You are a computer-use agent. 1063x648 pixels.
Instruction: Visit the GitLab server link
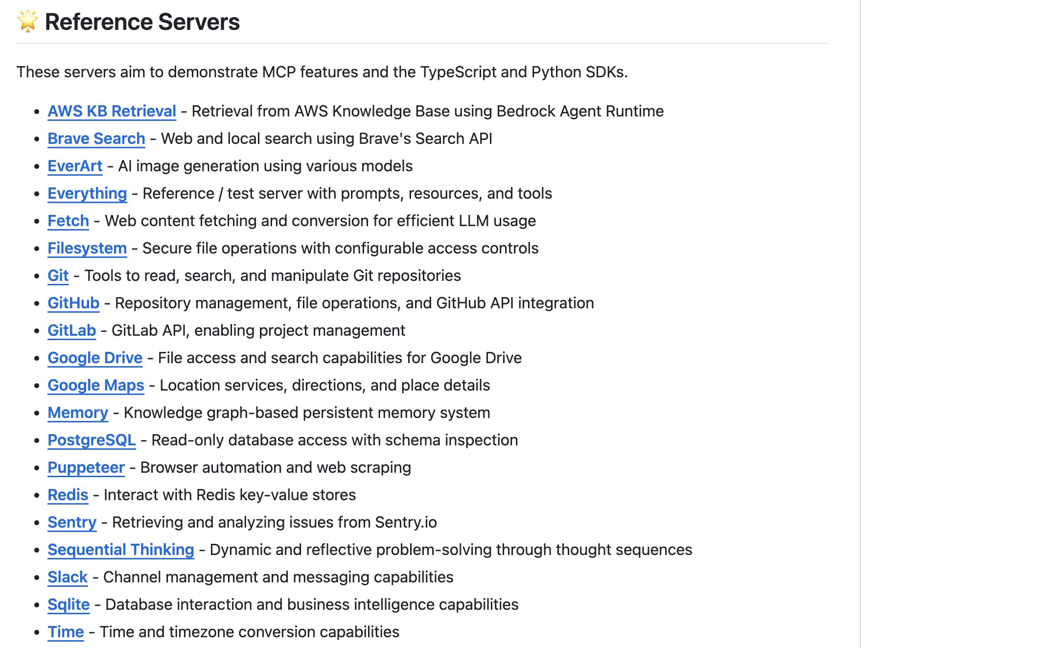(x=71, y=330)
